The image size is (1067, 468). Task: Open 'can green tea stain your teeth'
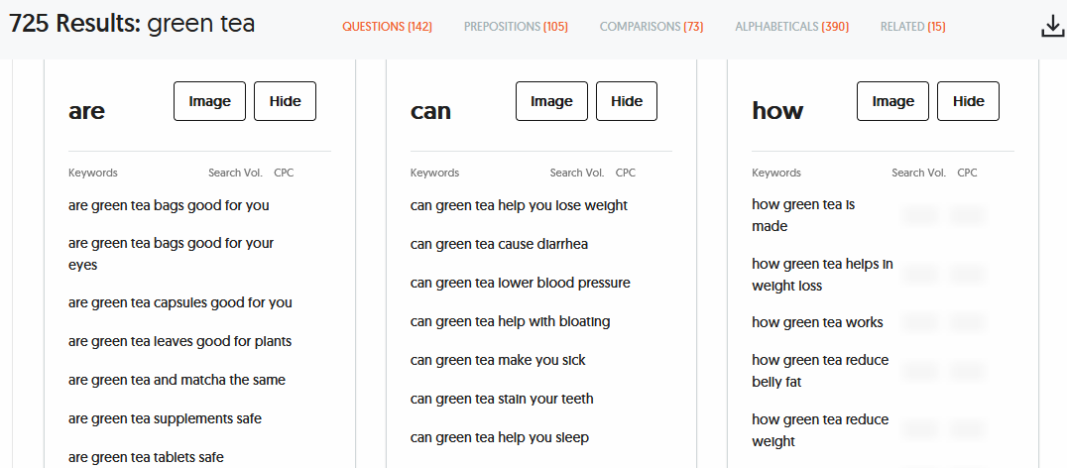point(502,399)
